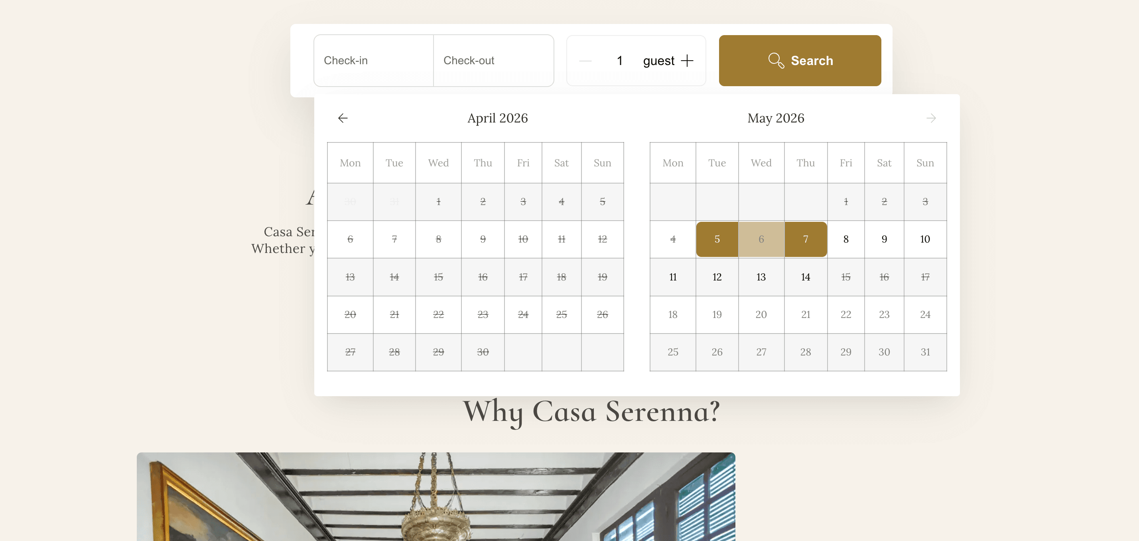Open the Check-out date field
Screen dimensions: 1139x541
pyautogui.click(x=493, y=61)
